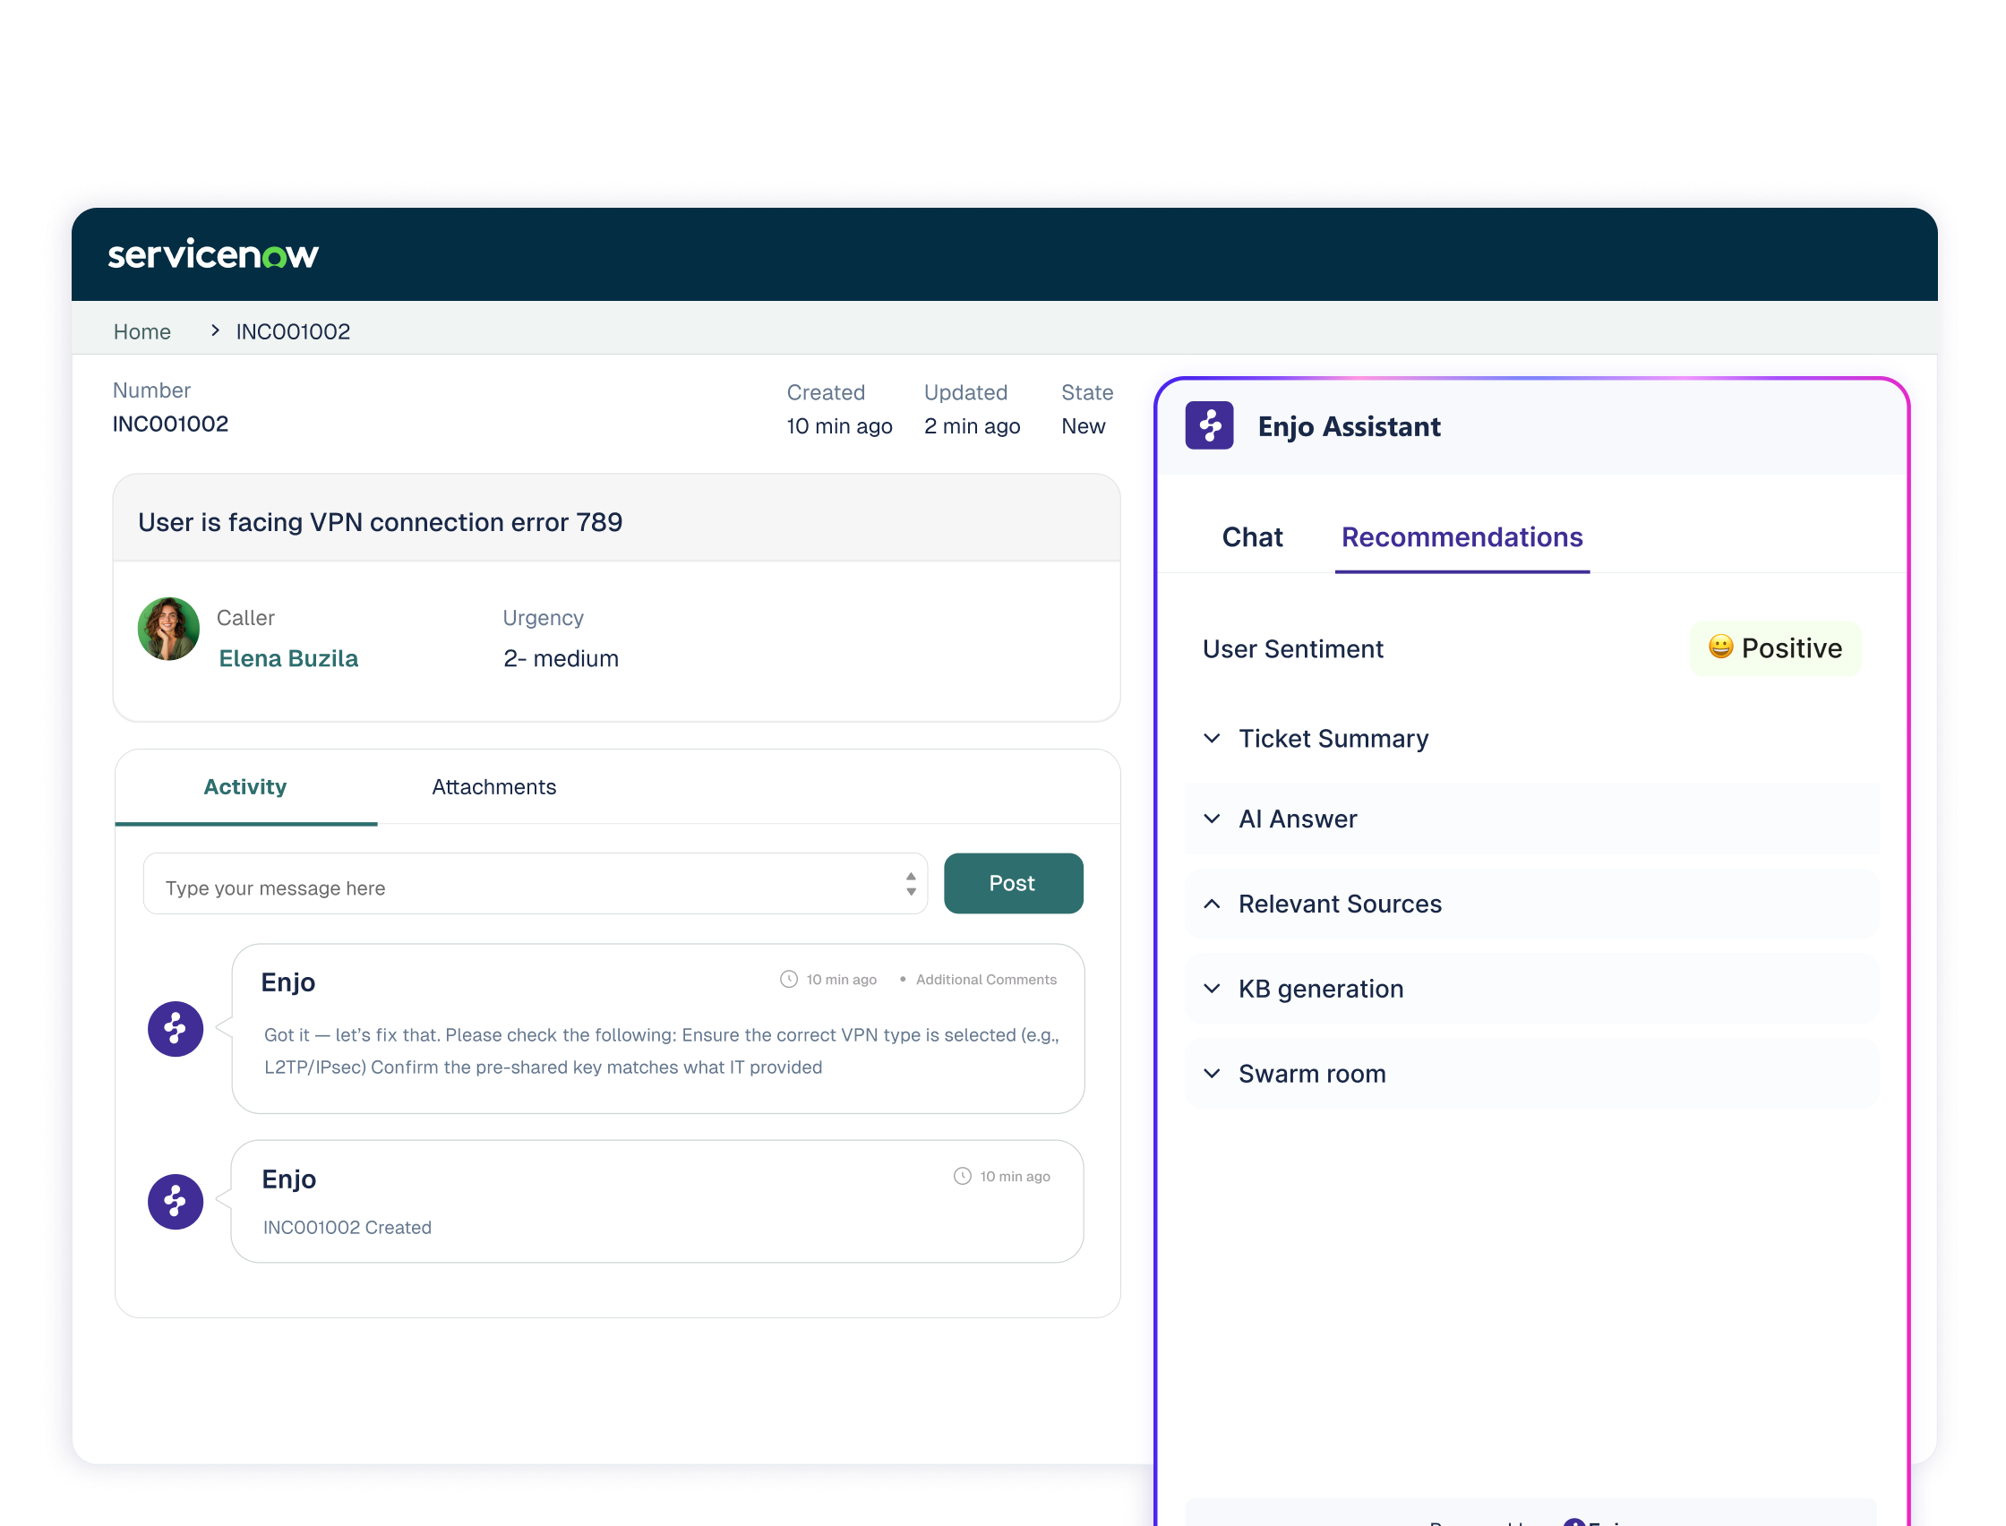The width and height of the screenshot is (2006, 1526).
Task: Click clock icon on INC001002 Created entry
Action: pos(962,1175)
